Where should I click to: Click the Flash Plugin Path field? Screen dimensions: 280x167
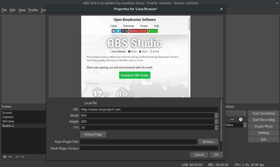coord(139,142)
